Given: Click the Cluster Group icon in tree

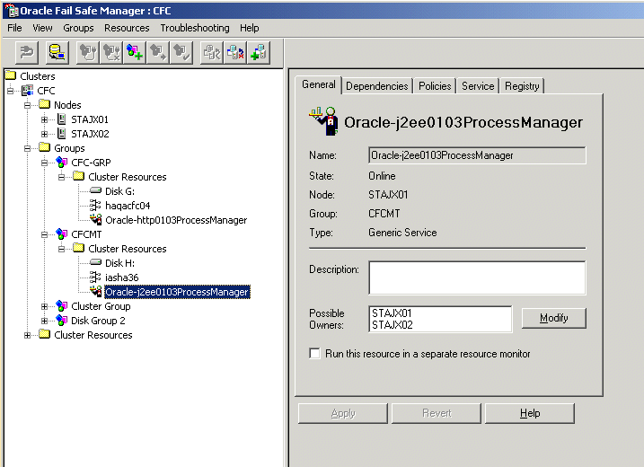Looking at the screenshot, I should tap(62, 306).
